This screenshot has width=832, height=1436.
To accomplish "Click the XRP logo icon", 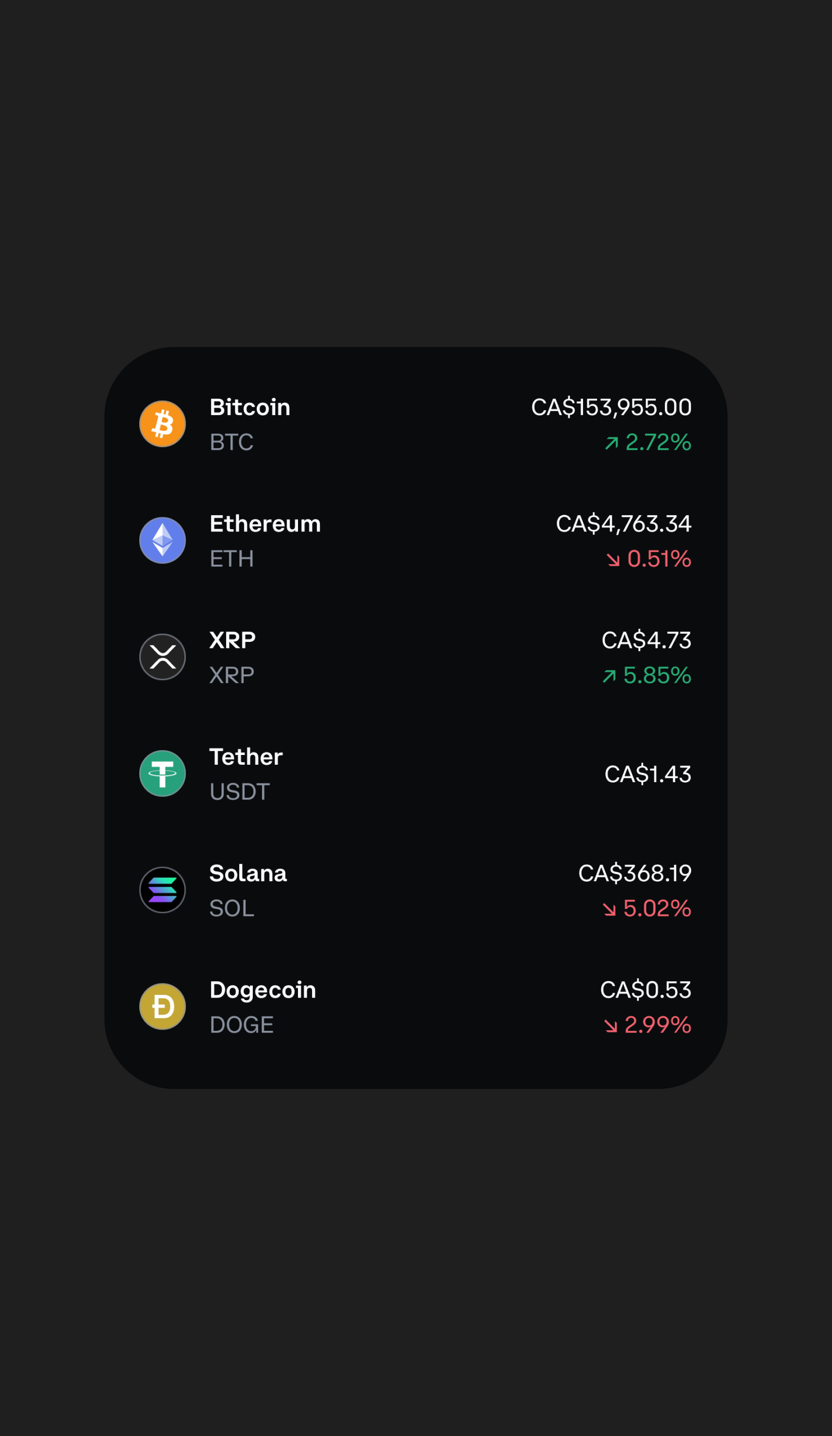I will 163,657.
